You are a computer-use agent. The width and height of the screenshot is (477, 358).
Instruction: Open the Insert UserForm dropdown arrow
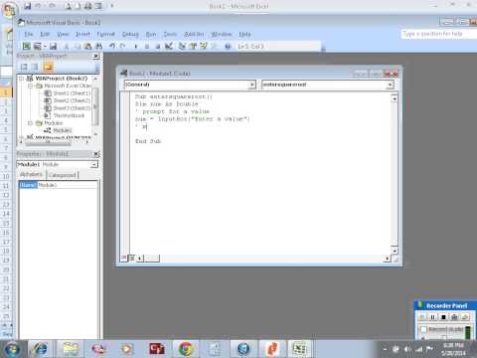[x=45, y=46]
